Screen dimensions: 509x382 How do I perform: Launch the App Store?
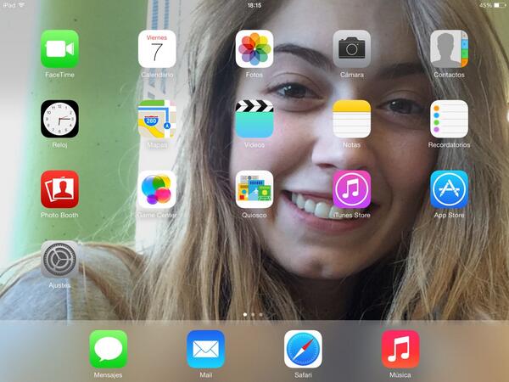point(450,189)
